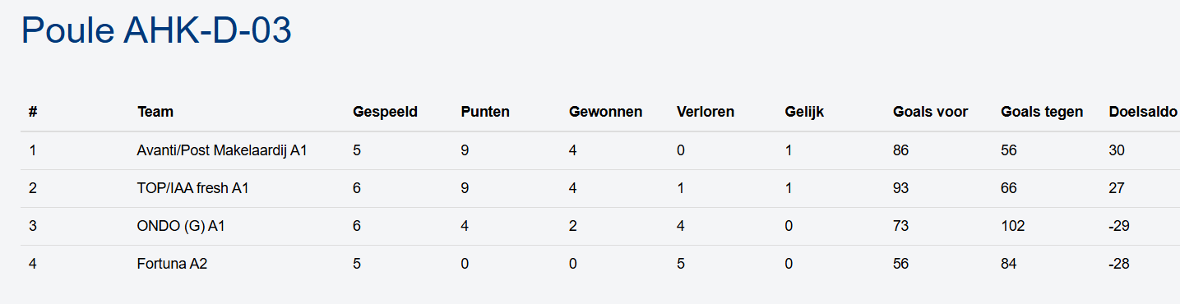Select the Fortuna A2 team row
The image size is (1180, 304).
pos(600,264)
